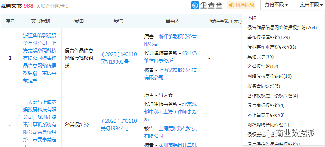This screenshot has width=325, height=147.
Task: Click the 案由 column header
Action: (x=79, y=21)
